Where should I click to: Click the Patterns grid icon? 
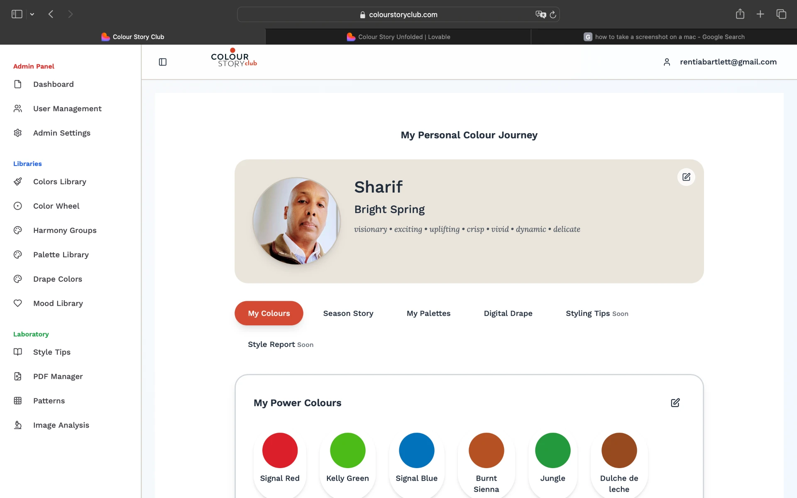pyautogui.click(x=17, y=401)
